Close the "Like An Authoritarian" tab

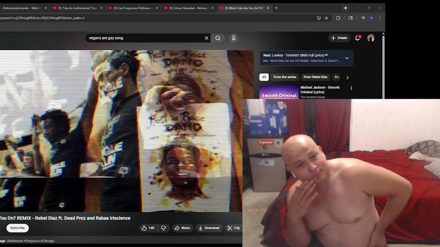[x=101, y=8]
